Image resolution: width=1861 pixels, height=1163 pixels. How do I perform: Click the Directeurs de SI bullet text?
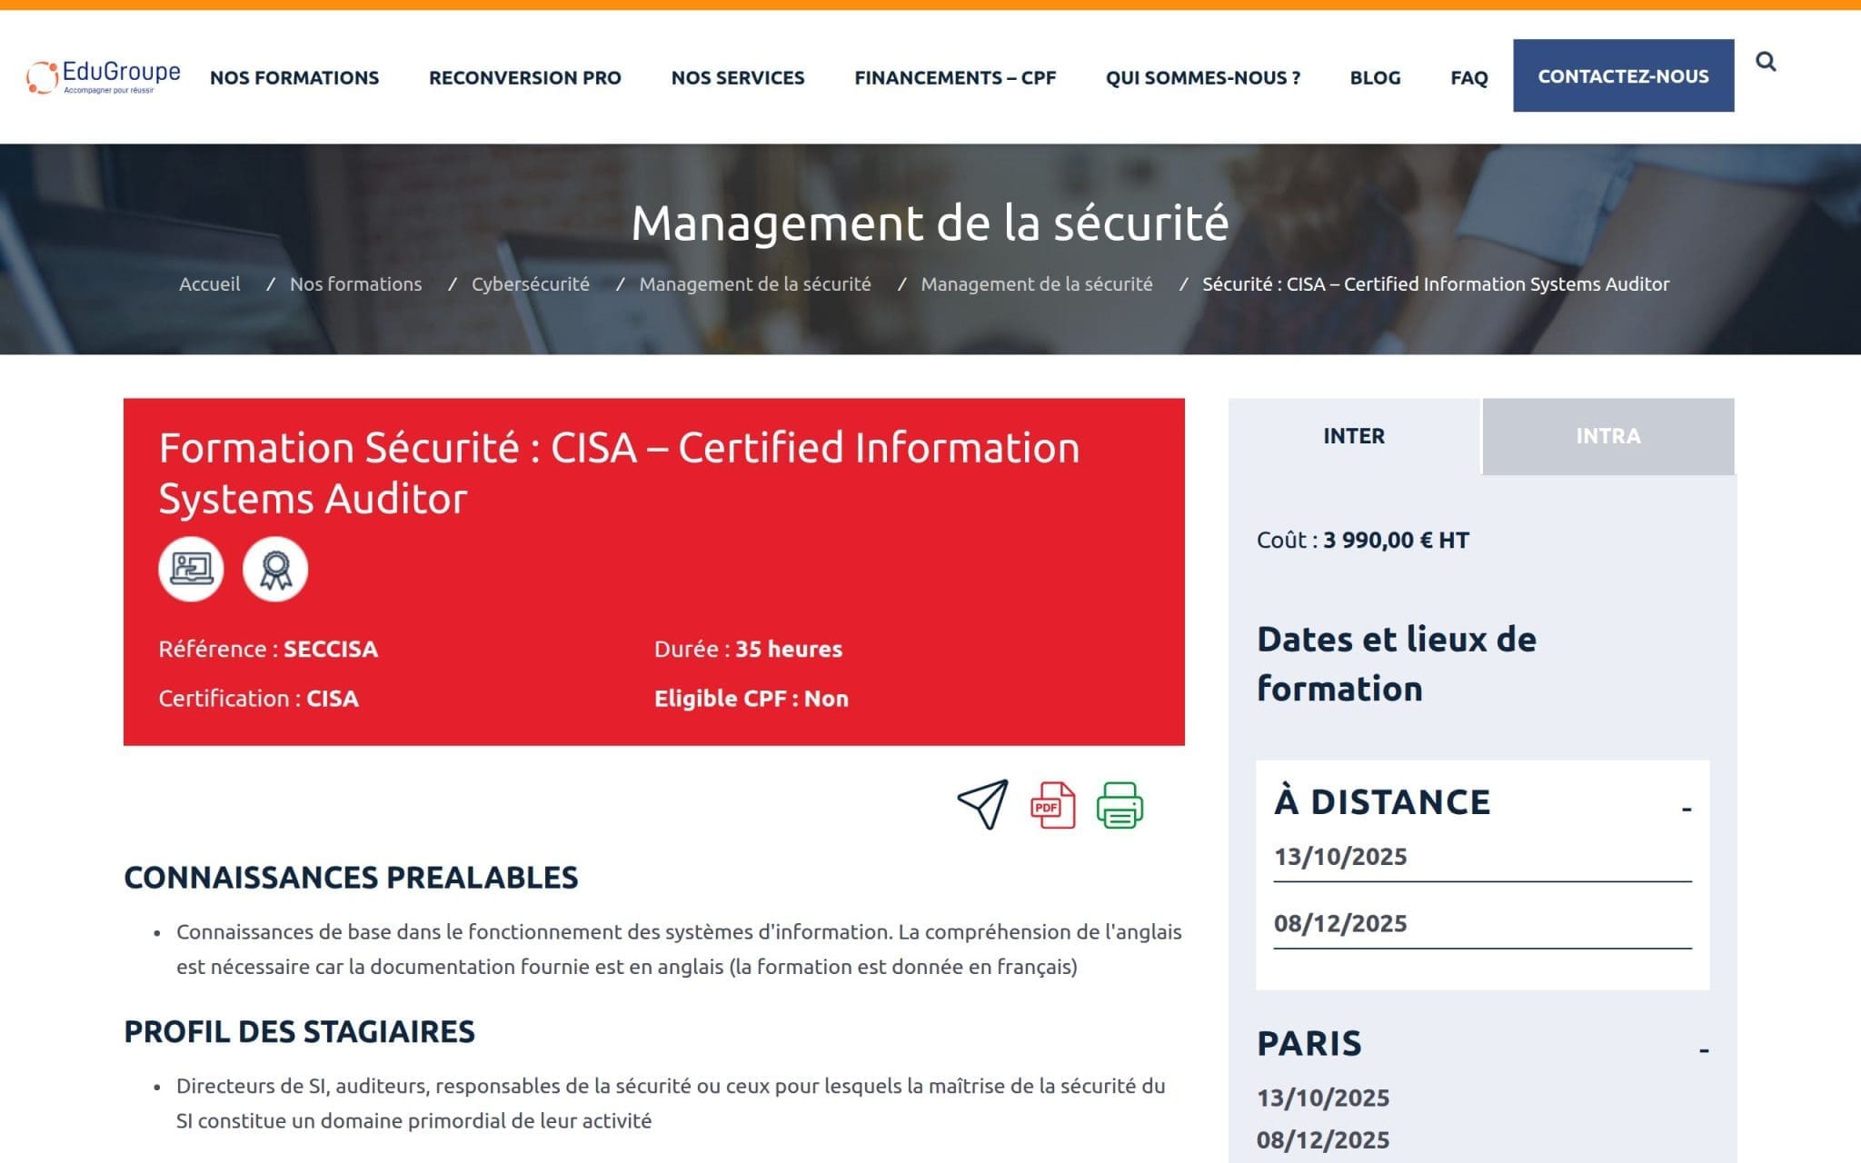pos(671,1103)
